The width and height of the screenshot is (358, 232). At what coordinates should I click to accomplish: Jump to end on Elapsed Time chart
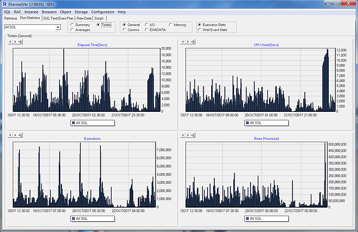pyautogui.click(x=20, y=42)
